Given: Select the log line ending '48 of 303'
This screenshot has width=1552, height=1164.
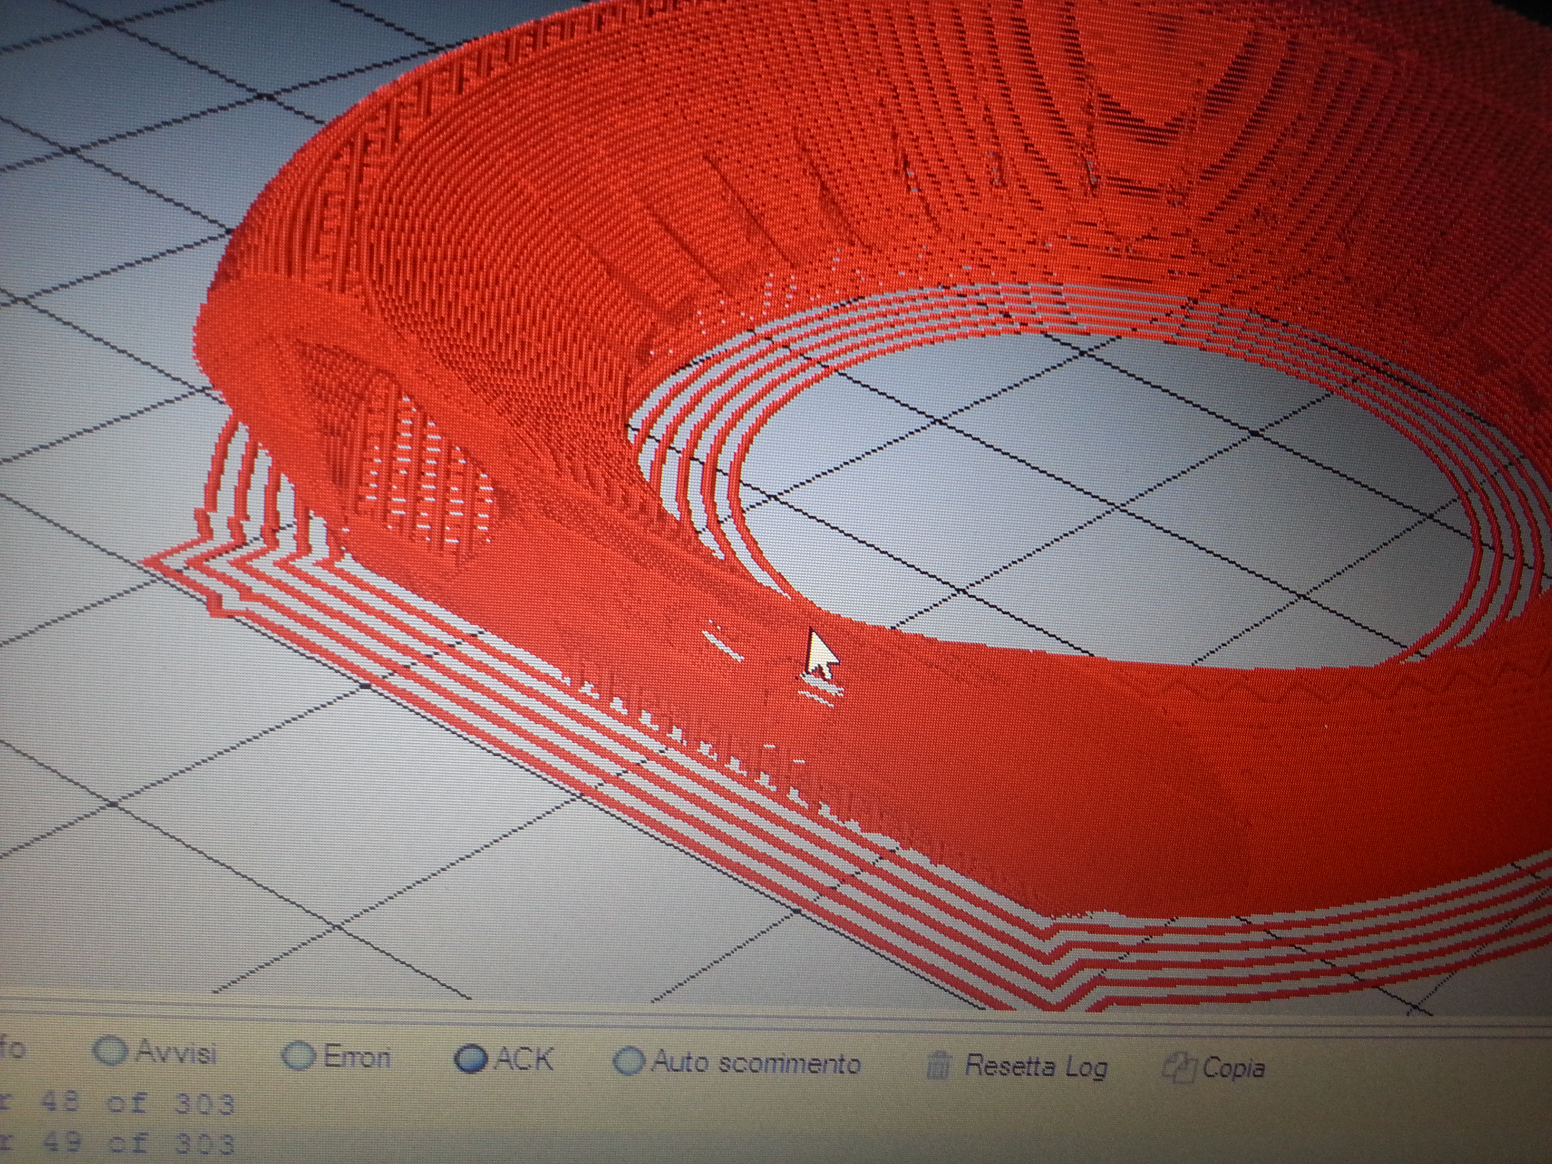Looking at the screenshot, I should pyautogui.click(x=117, y=1105).
